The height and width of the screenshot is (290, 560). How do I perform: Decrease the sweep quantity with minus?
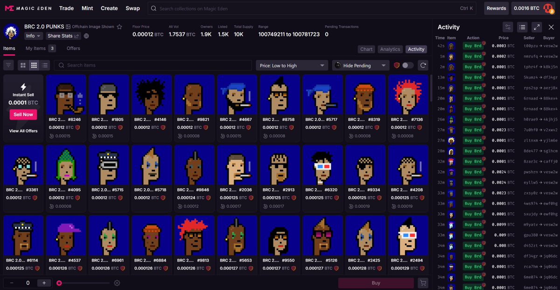(x=12, y=283)
